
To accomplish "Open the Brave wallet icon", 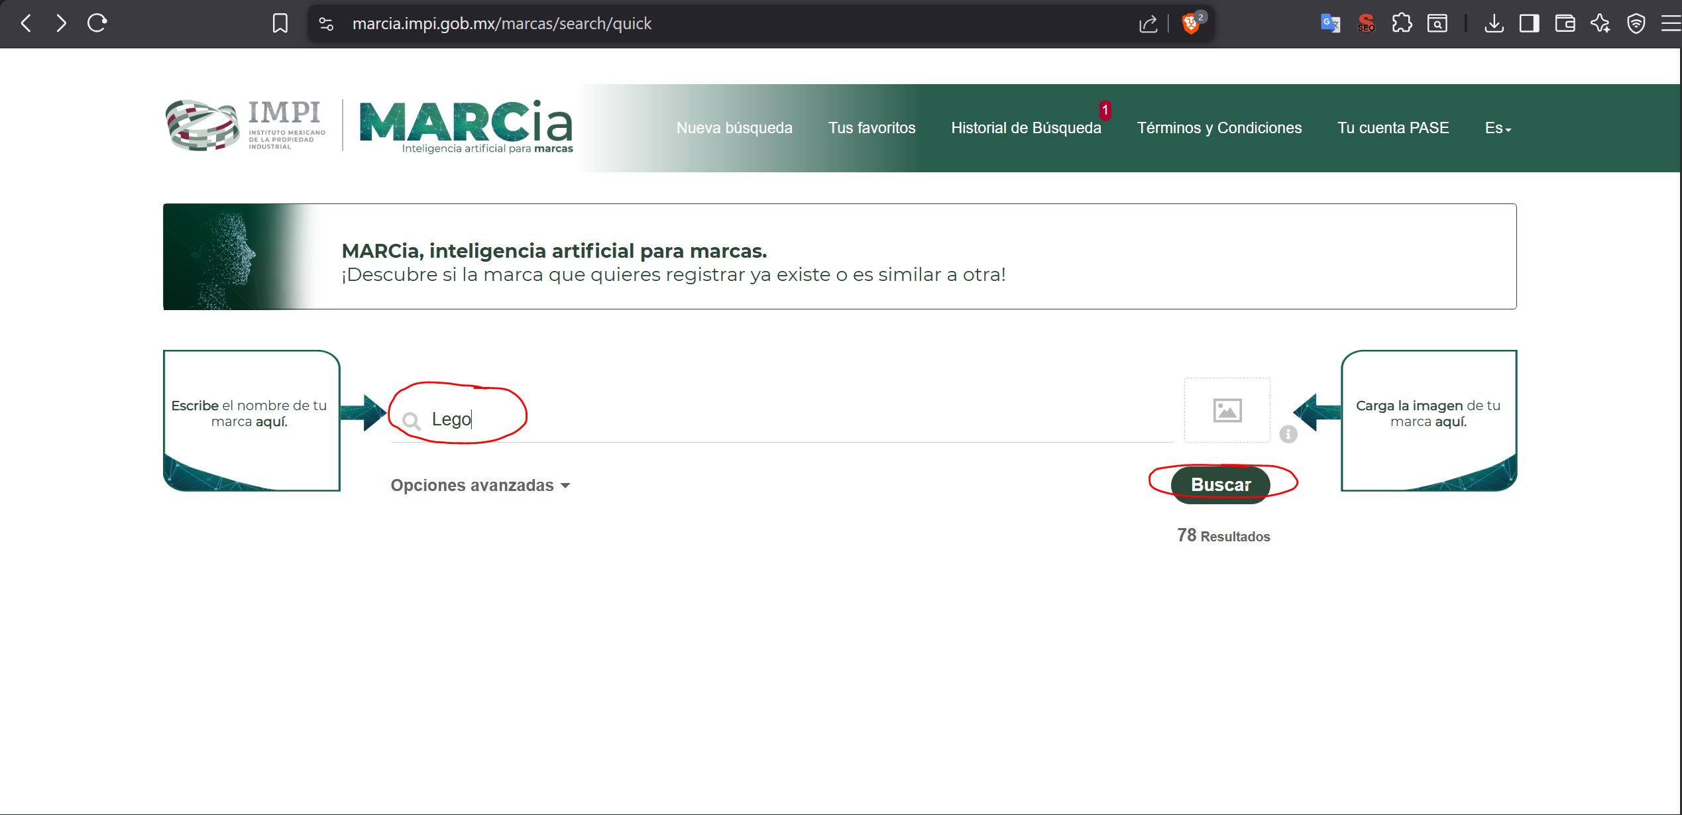I will click(1565, 24).
